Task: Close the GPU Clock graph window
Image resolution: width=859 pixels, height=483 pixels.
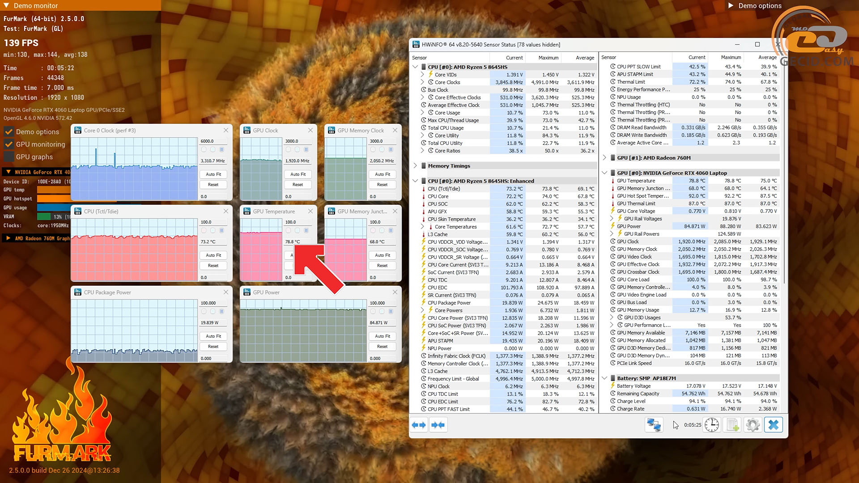Action: click(310, 130)
